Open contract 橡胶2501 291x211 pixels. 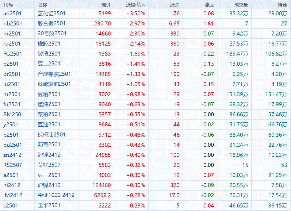click(x=49, y=44)
